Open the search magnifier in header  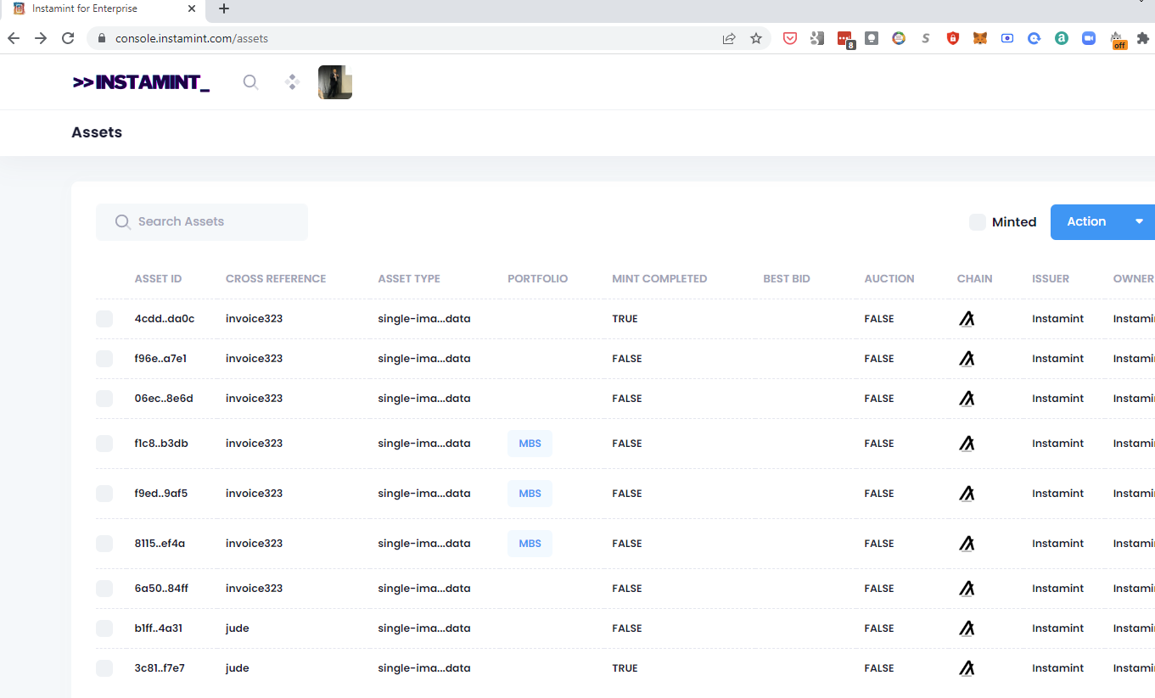pos(250,82)
